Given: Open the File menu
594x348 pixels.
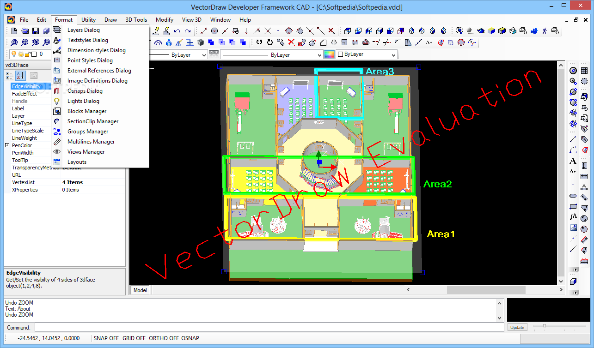Looking at the screenshot, I should (24, 20).
